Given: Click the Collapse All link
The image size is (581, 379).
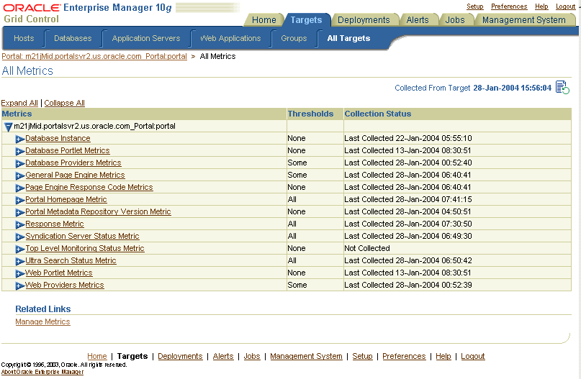Looking at the screenshot, I should (x=65, y=103).
